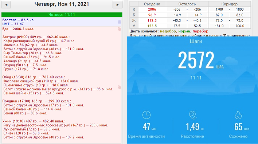The image size is (258, 144).
Task: Click the Полдник (17:00) meal heading
Action: pos(37,101)
